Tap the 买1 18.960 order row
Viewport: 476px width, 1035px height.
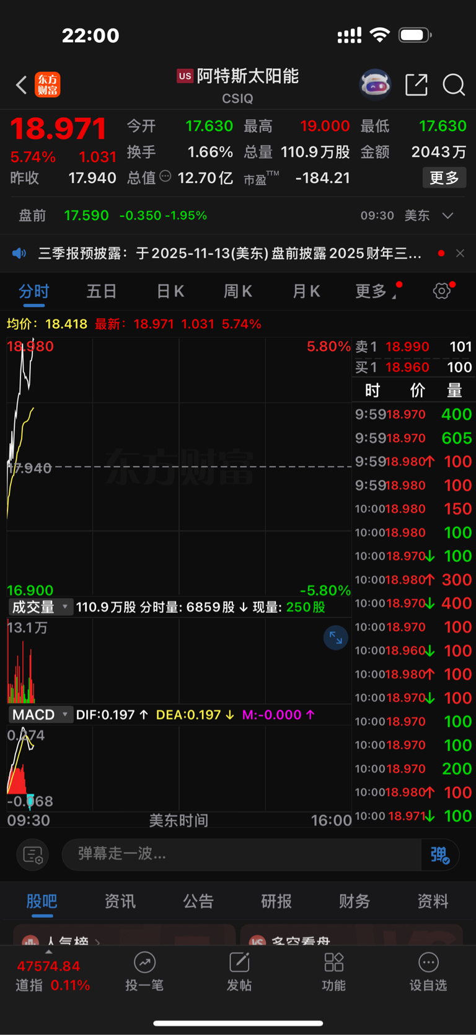click(x=413, y=367)
